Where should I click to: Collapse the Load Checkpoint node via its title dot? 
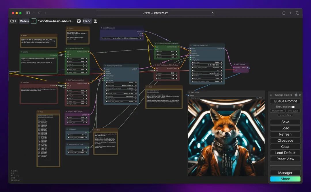tap(101, 28)
